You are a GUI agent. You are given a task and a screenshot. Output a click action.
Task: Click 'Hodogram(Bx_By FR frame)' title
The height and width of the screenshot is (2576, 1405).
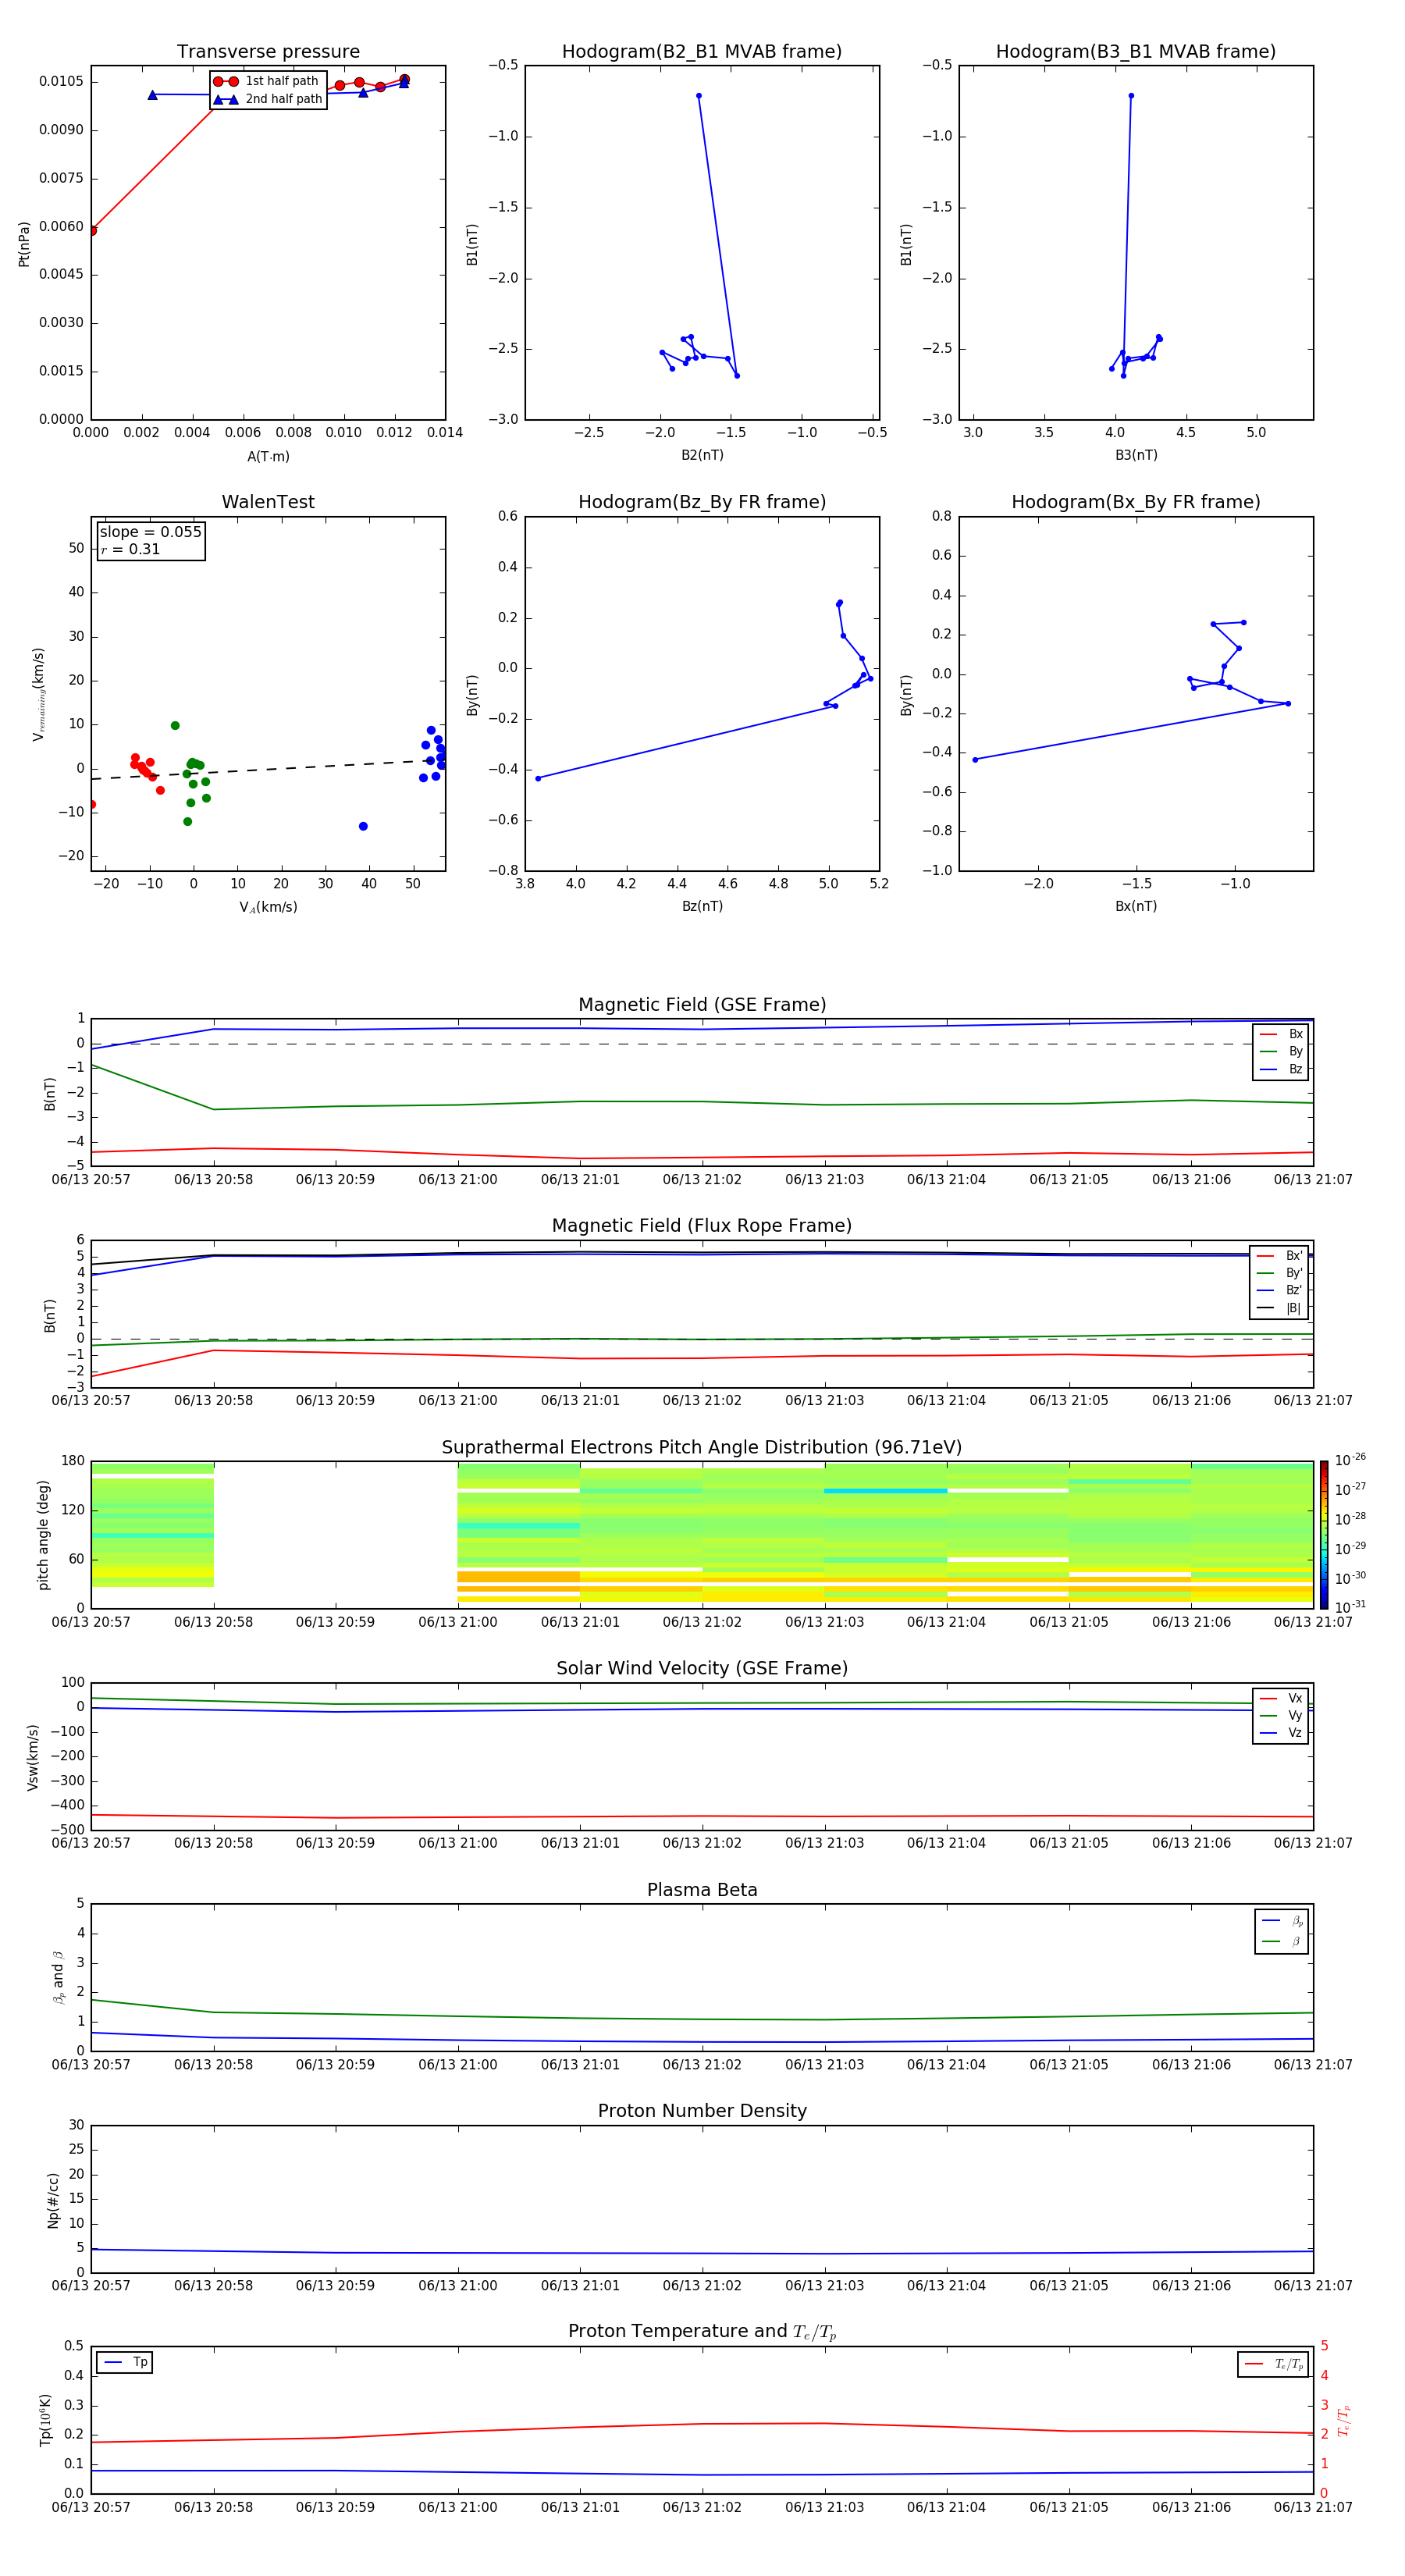1136,502
